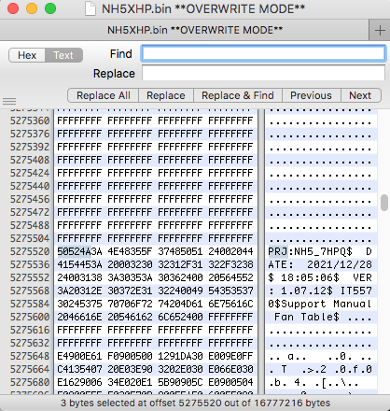The image size is (390, 411).
Task: Select hex value 4E48355F in row 5275520
Action: (x=130, y=251)
